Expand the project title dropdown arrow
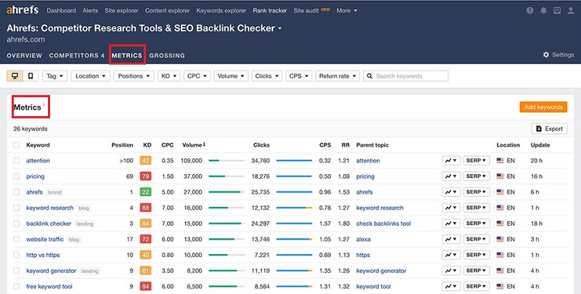 (280, 28)
